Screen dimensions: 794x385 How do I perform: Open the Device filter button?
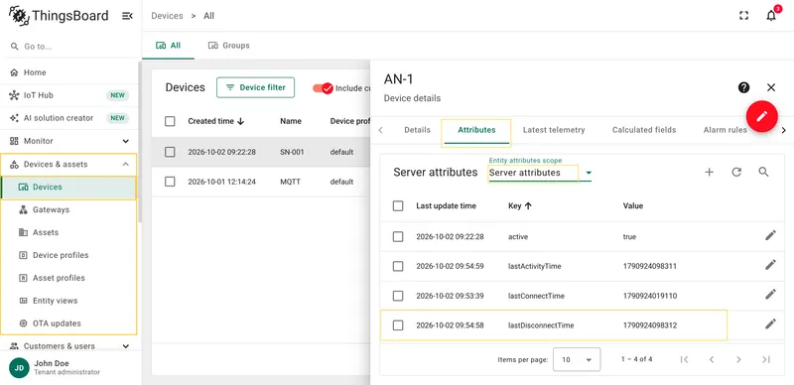255,87
